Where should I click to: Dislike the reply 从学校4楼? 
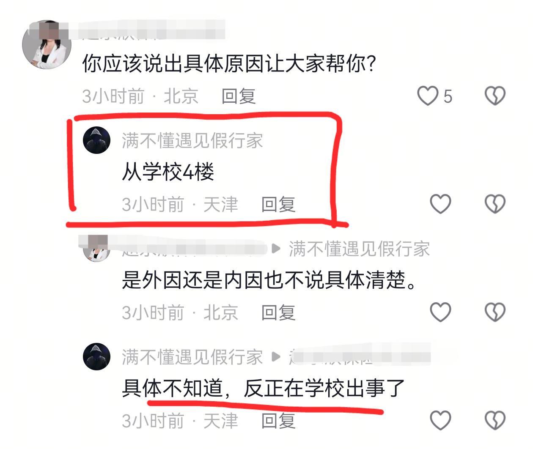(x=495, y=204)
